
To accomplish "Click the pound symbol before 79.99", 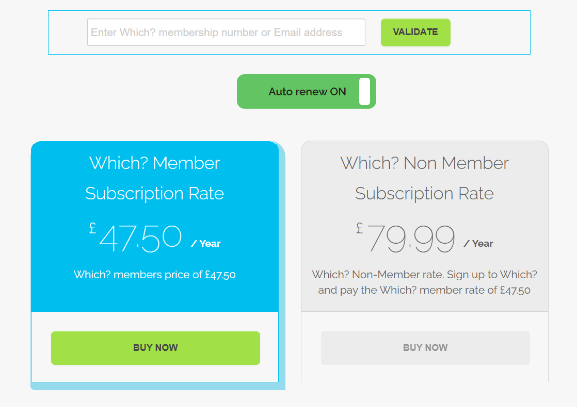I will click(359, 227).
